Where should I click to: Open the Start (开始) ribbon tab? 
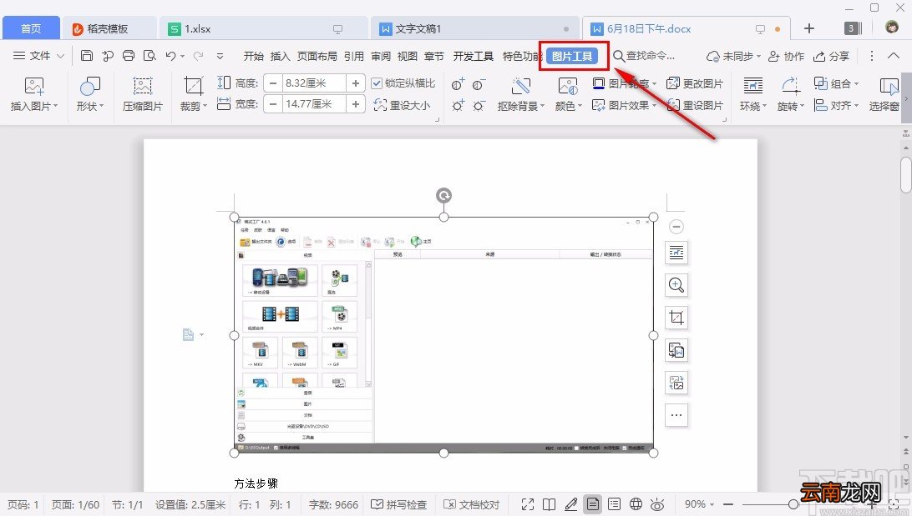254,56
